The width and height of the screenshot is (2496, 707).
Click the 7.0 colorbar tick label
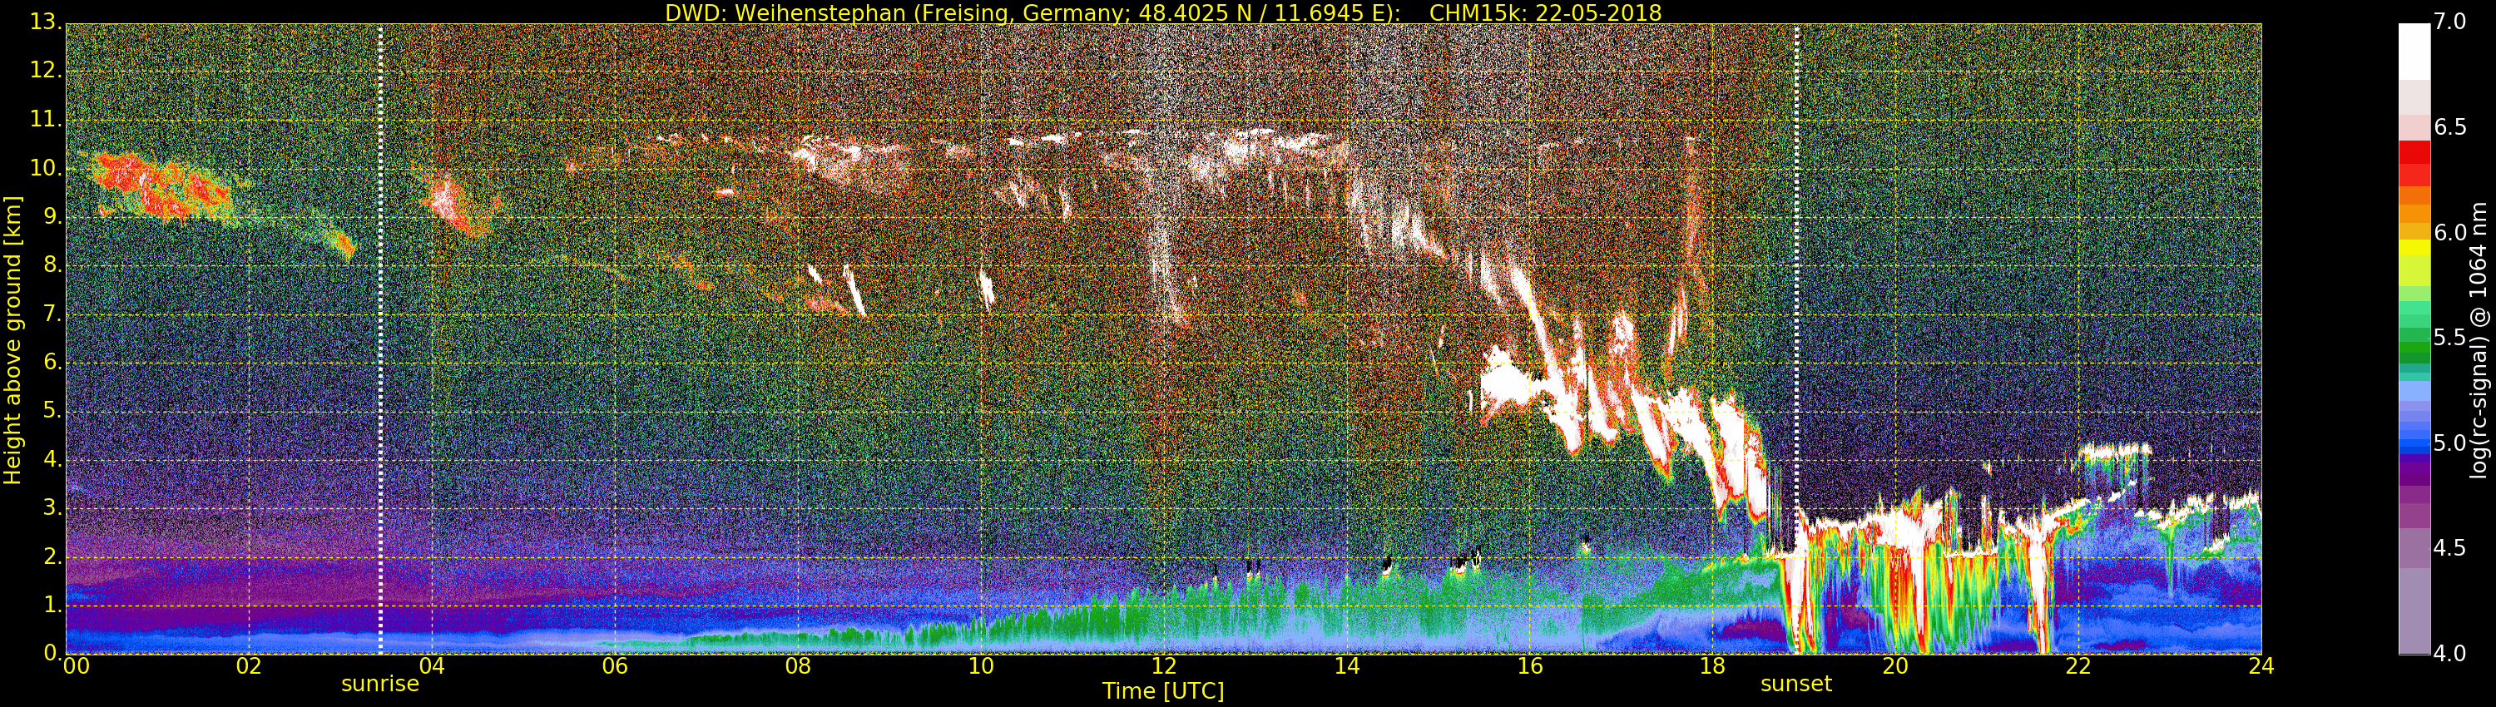click(x=2450, y=22)
